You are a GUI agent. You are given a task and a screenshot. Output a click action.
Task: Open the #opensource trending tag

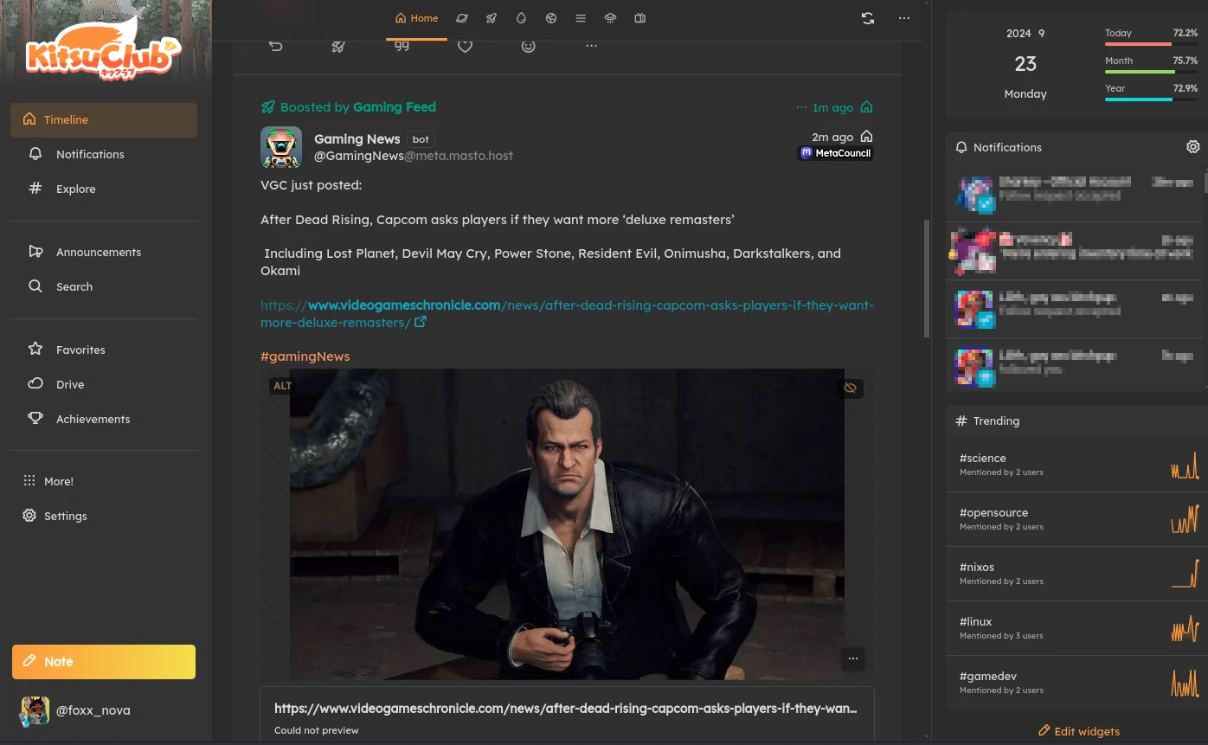coord(993,513)
